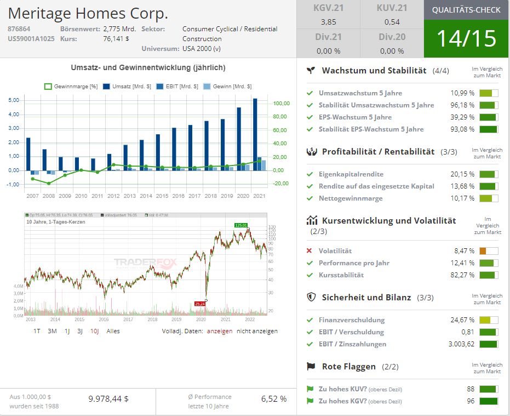Click the bar chart icon beside Kursentwicklung und Volatilität
The image size is (510, 416).
(x=312, y=220)
